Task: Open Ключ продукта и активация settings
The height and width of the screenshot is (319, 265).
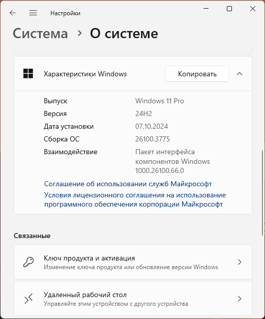Action: 133,262
